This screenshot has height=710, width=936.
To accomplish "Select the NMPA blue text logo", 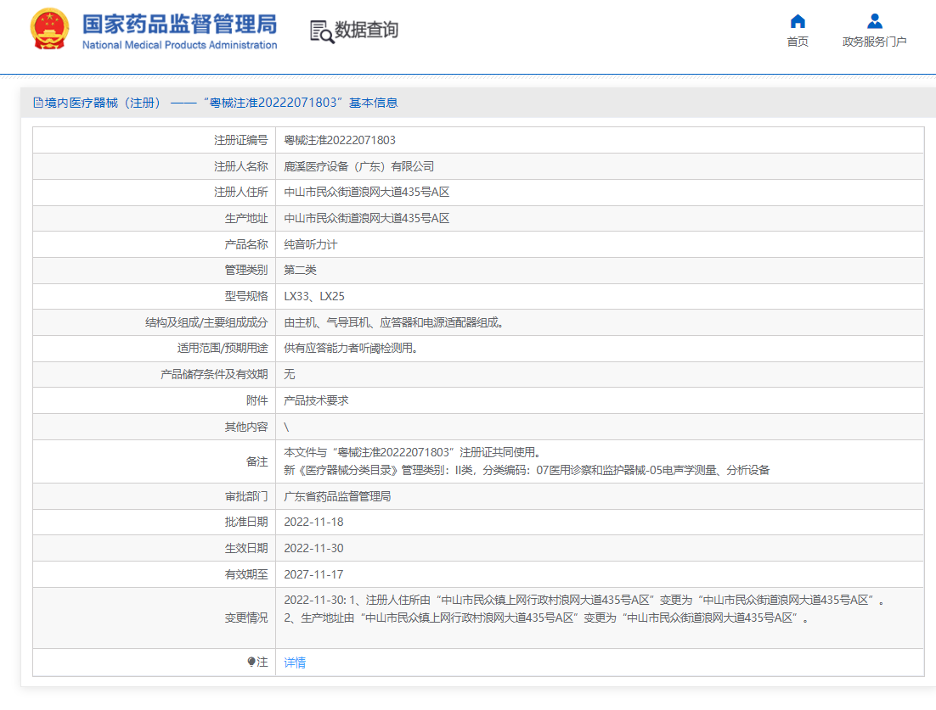I will [178, 23].
